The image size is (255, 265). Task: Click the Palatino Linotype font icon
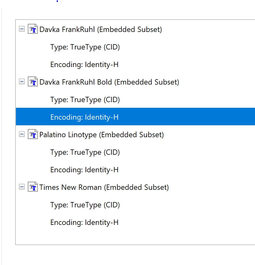[x=33, y=135]
